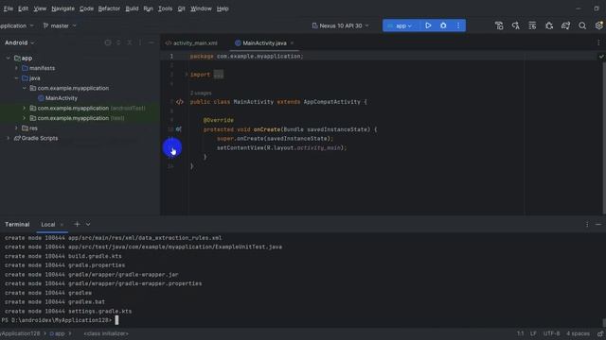Select the MainActivity.java tab
The height and width of the screenshot is (340, 606).
click(264, 43)
